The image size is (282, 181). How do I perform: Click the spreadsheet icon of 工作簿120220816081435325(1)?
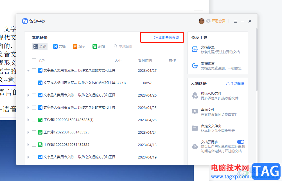40,120
